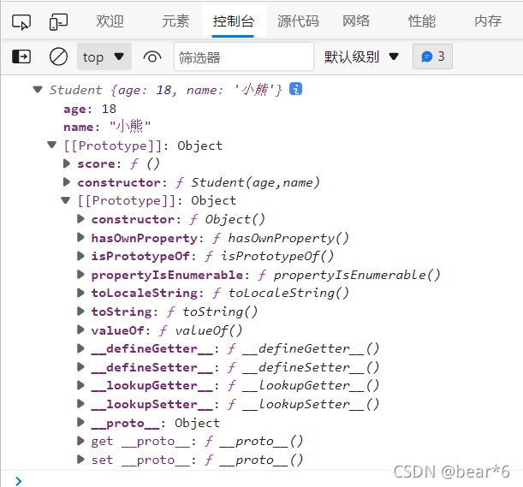Viewport: 523px width, 487px height.
Task: Clear the console with the ban icon
Action: (58, 56)
